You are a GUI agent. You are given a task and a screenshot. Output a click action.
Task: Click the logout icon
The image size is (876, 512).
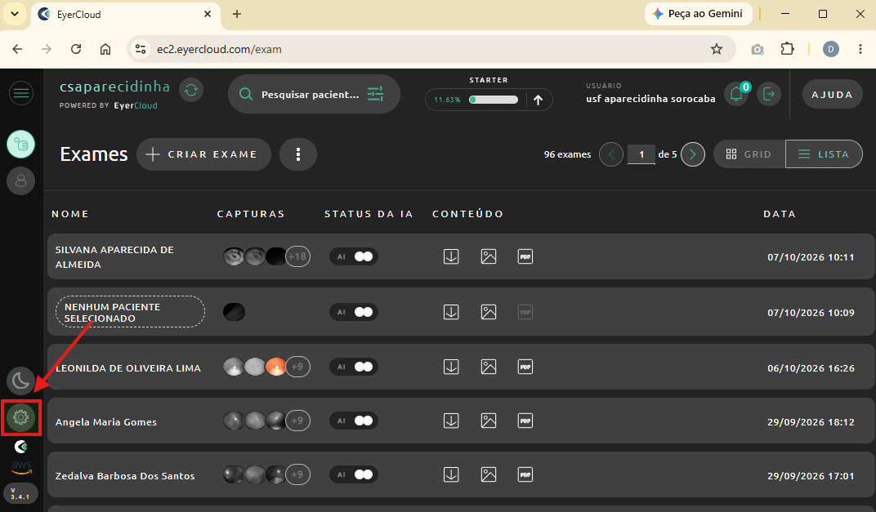click(769, 95)
